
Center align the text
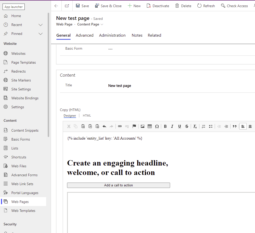click(x=250, y=126)
